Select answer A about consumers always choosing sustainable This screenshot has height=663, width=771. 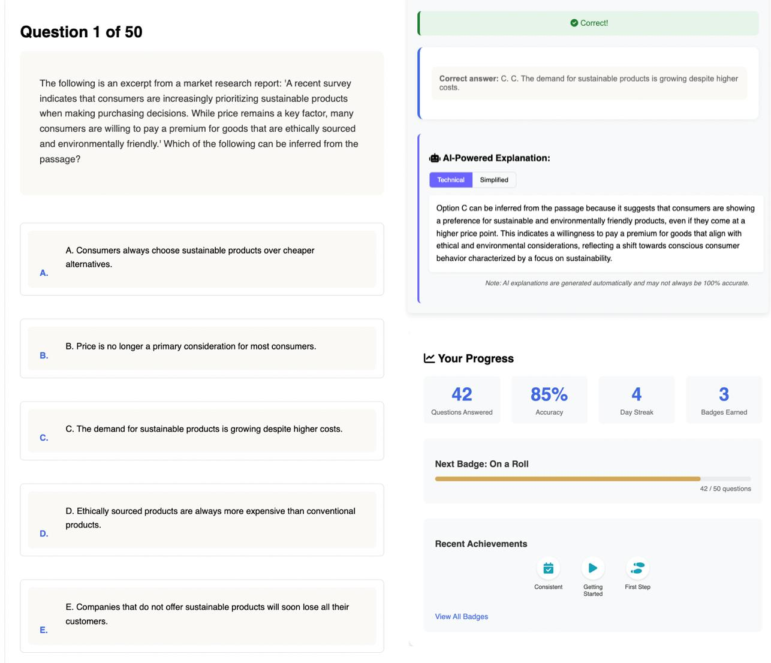pyautogui.click(x=202, y=259)
